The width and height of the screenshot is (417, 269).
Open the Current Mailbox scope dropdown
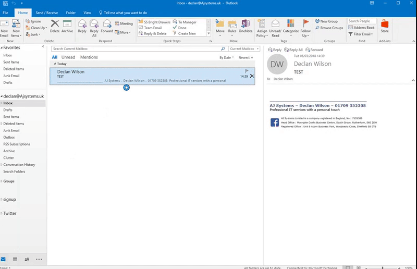coord(243,48)
